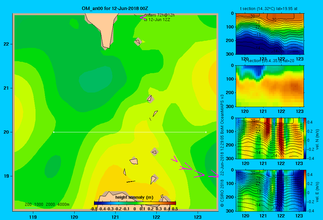The image size is (323, 220).
Task: Click the "vel. N (m/s)" axis label
Action: [318, 139]
